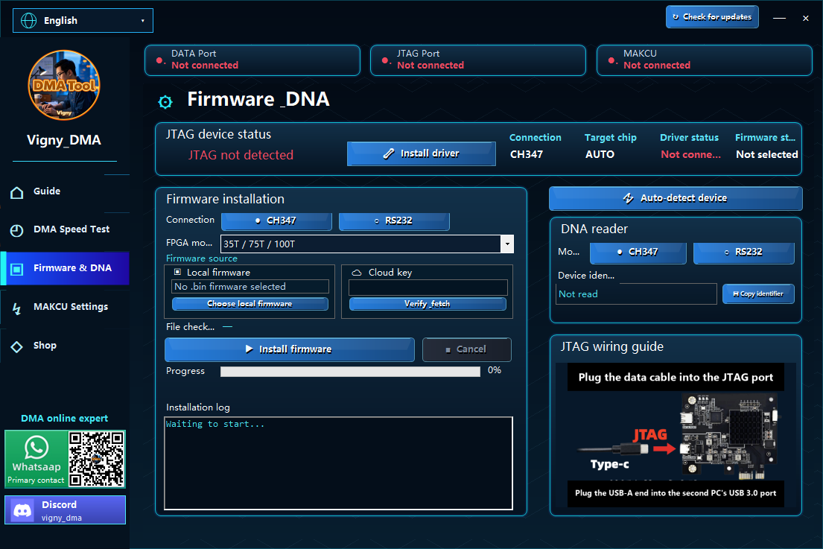This screenshot has width=823, height=549.
Task: Click Firmware status Not selected value
Action: click(x=767, y=154)
